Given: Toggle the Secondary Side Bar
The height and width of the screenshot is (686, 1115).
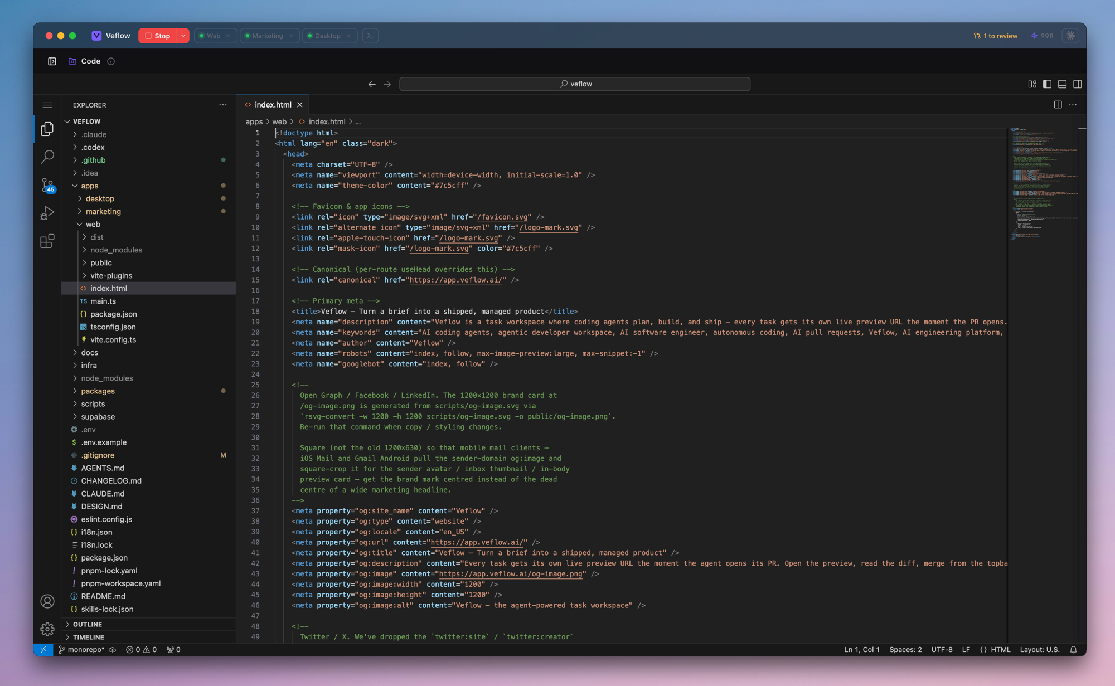Looking at the screenshot, I should (x=1078, y=84).
